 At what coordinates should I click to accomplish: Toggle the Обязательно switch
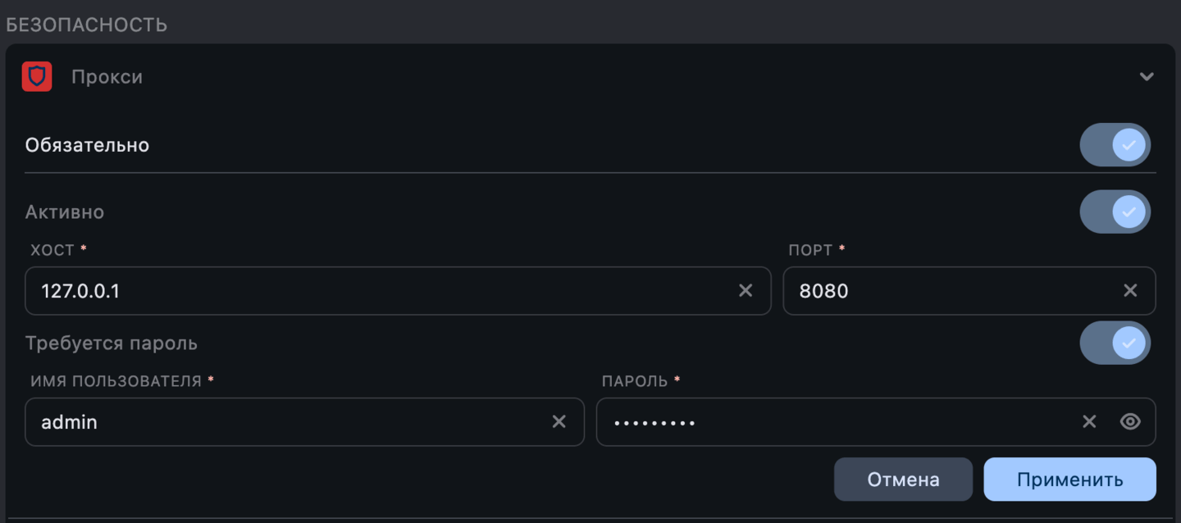[x=1115, y=145]
